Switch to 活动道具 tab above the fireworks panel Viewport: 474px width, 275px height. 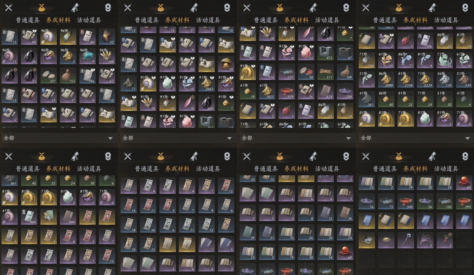point(446,169)
